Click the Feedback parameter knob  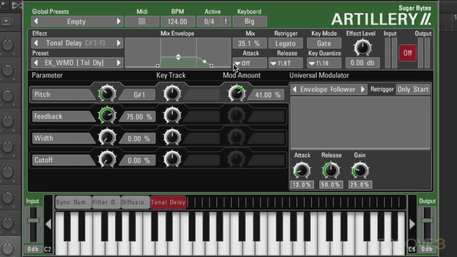pyautogui.click(x=107, y=115)
